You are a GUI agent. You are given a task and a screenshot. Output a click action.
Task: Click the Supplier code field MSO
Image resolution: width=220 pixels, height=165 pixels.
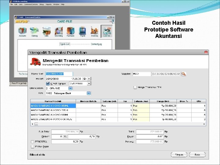[x=142, y=74]
